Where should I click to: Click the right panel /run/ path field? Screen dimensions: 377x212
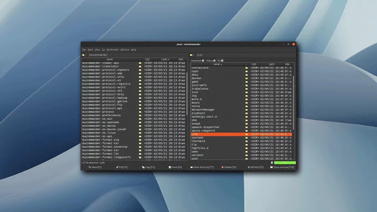(245, 55)
